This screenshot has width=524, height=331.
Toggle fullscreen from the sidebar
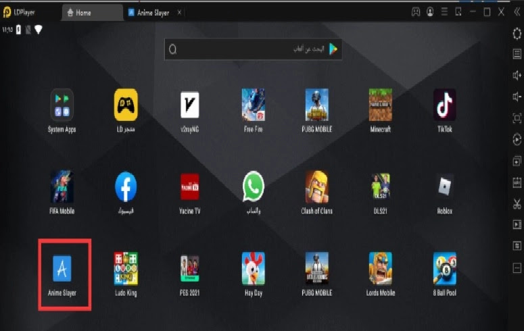coord(517,118)
